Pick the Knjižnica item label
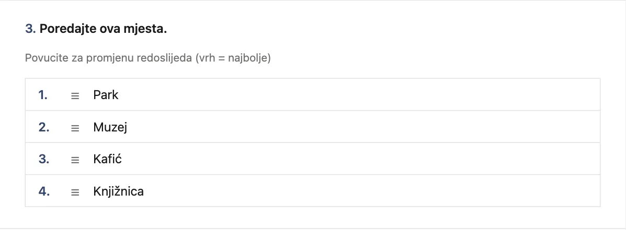Image resolution: width=626 pixels, height=230 pixels. (119, 191)
